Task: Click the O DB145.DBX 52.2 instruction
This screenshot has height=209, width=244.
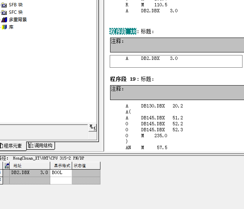Action: [154, 124]
